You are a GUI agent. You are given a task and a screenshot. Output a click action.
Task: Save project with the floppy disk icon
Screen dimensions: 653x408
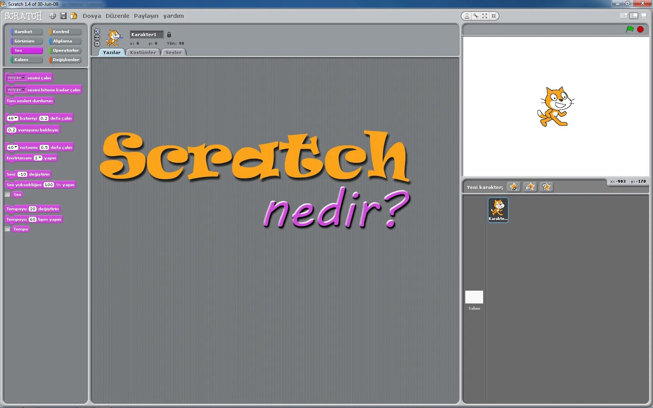63,16
